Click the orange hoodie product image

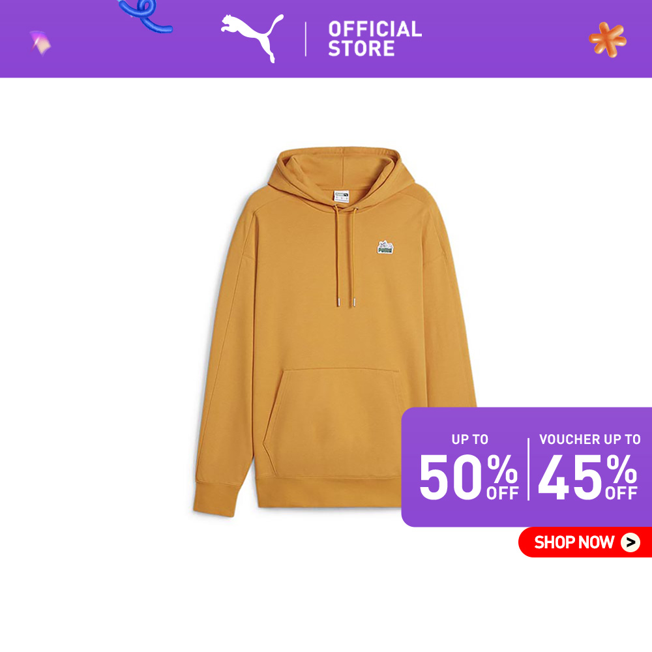[334, 331]
